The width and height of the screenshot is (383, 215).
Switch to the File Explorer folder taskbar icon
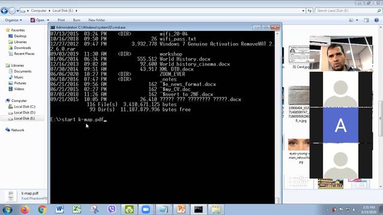pyautogui.click(x=216, y=210)
